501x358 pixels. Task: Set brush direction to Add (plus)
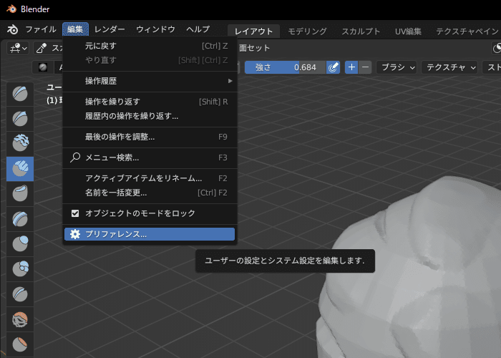(351, 67)
